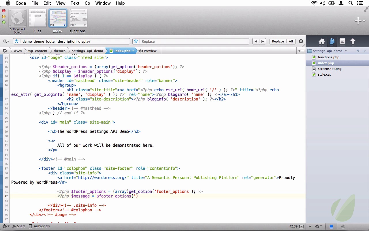Select index.php in the sidebar file list
The image size is (369, 231).
pyautogui.click(x=337, y=63)
